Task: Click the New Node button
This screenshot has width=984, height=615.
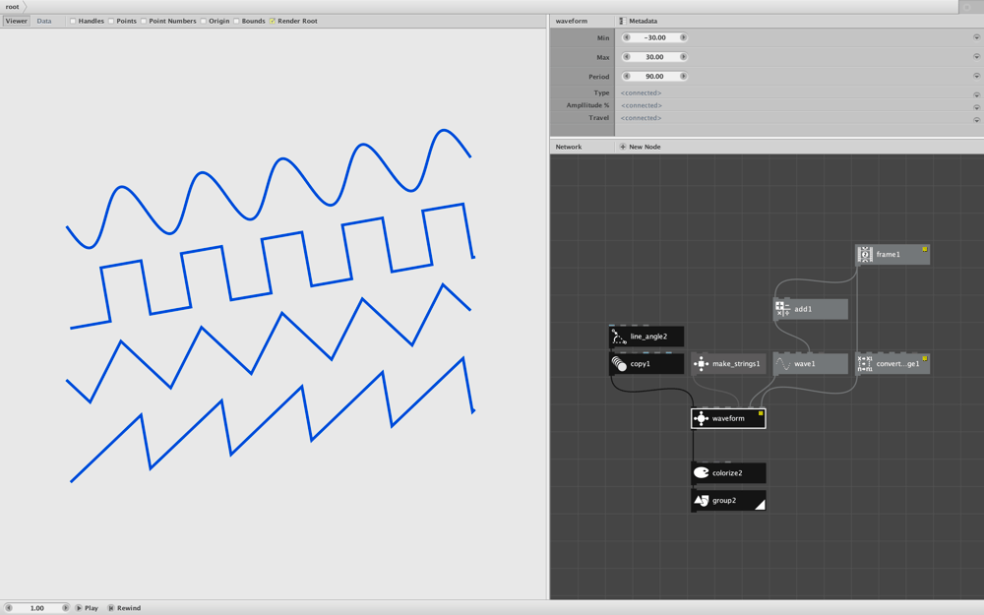Action: click(x=641, y=147)
